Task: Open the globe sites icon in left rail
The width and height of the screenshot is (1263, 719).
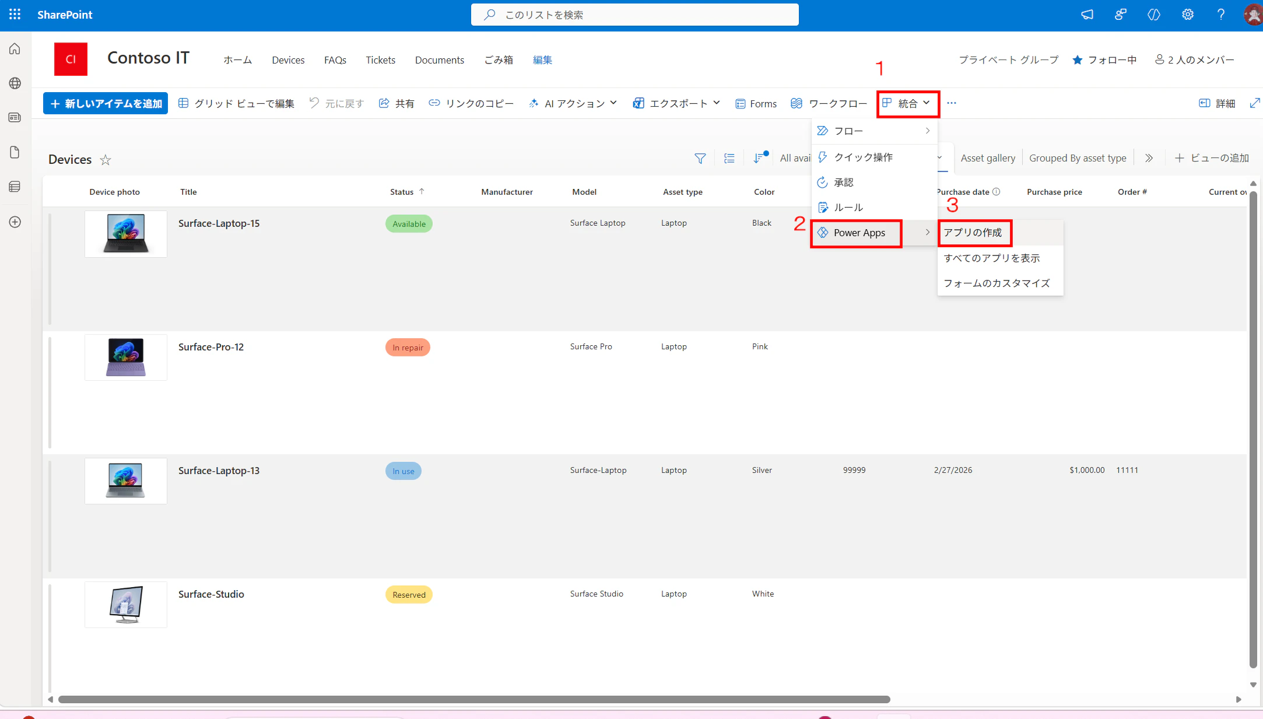Action: coord(15,83)
